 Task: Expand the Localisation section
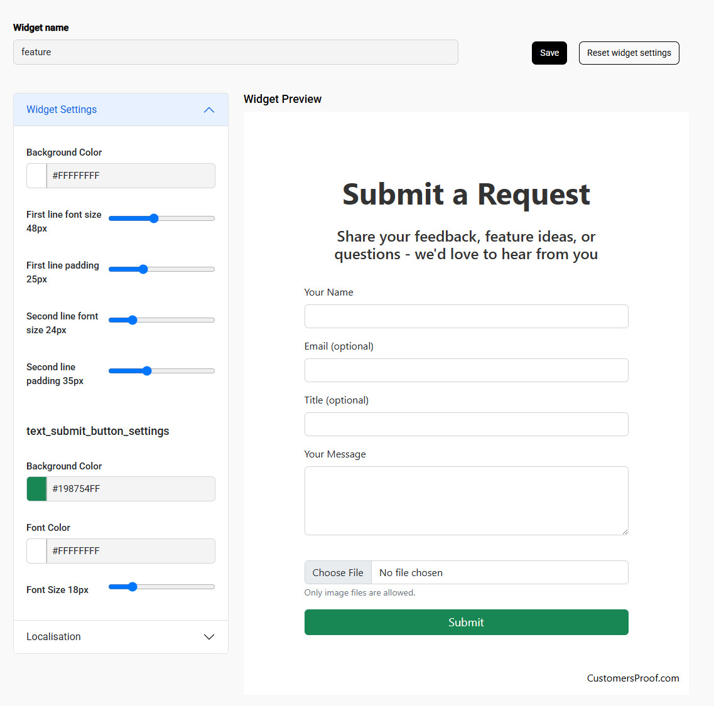tap(209, 637)
